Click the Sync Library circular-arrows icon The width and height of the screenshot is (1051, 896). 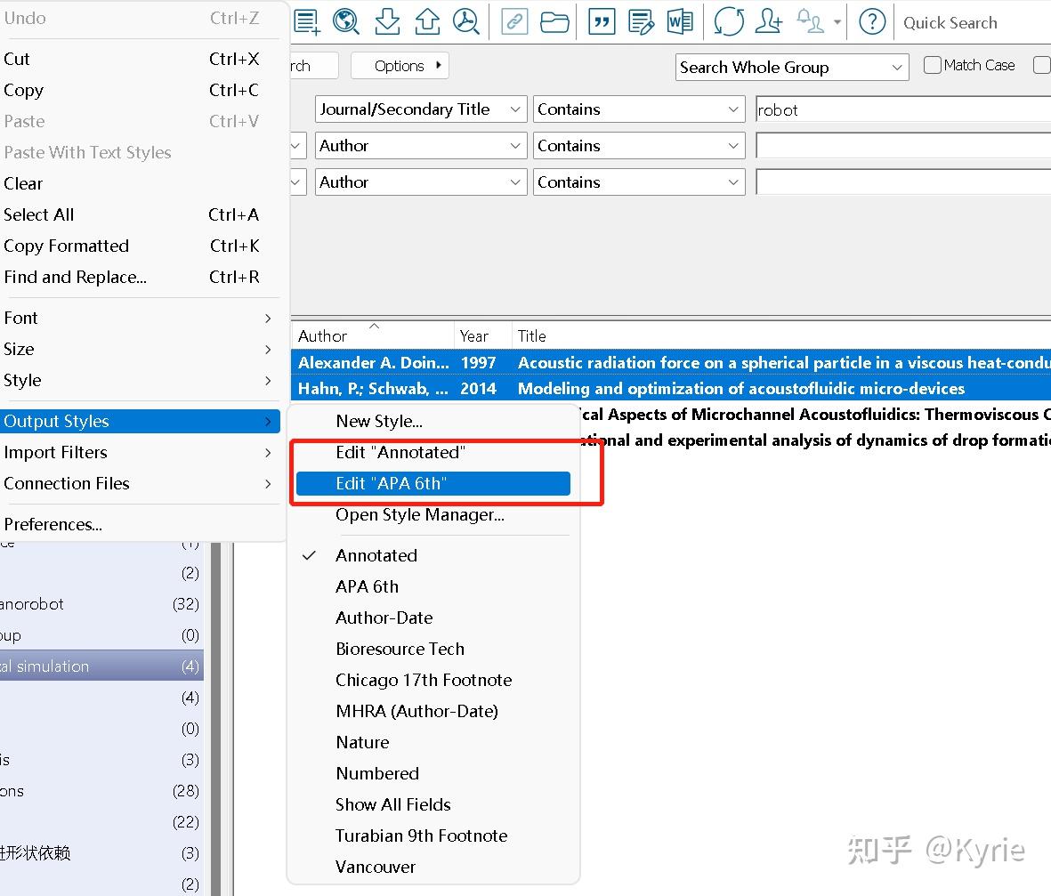click(x=729, y=22)
